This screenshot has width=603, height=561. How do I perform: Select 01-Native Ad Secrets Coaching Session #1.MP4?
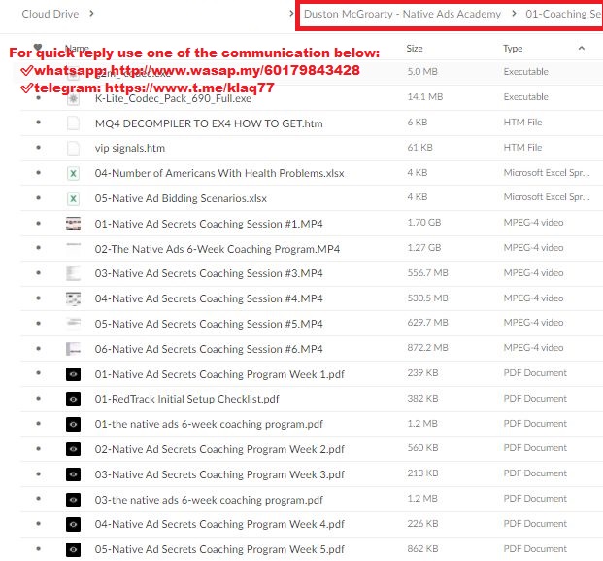click(209, 224)
